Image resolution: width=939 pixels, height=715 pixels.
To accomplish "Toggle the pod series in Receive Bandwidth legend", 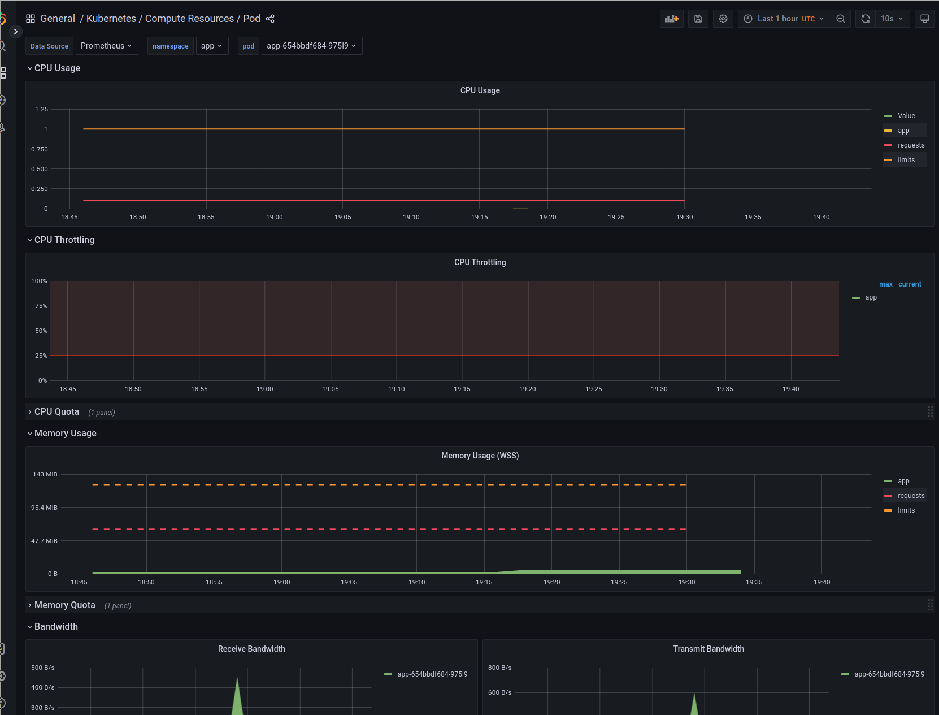I will [432, 674].
